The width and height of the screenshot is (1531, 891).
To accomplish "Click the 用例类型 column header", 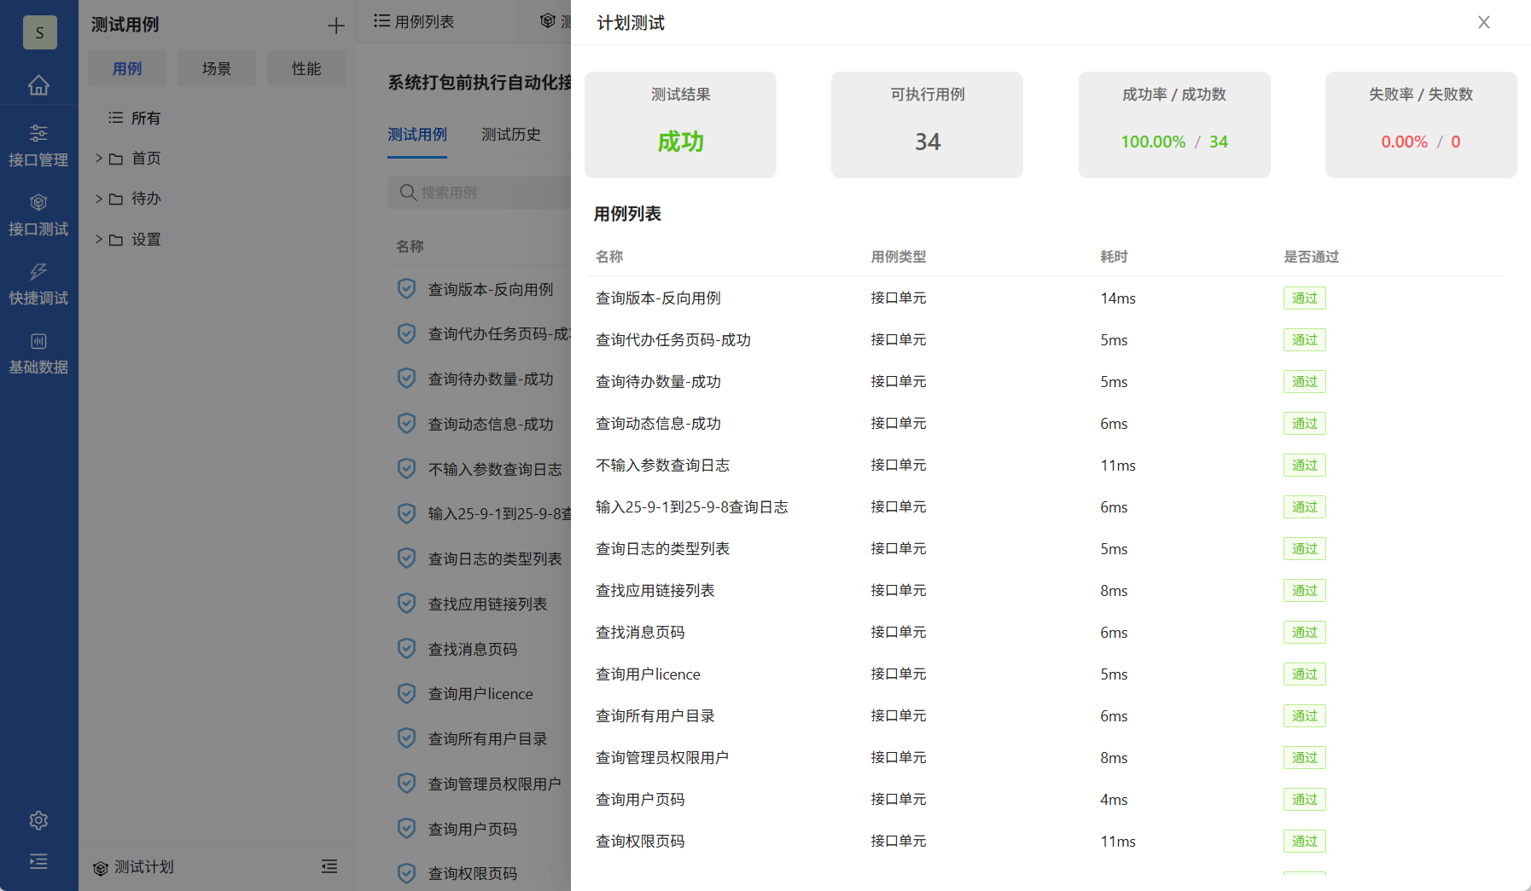I will (898, 257).
